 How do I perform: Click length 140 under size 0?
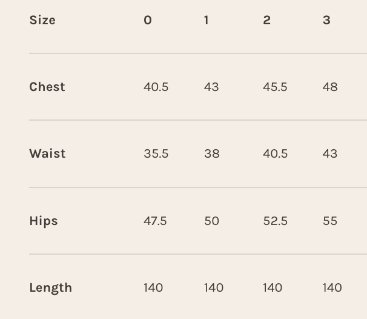153,287
